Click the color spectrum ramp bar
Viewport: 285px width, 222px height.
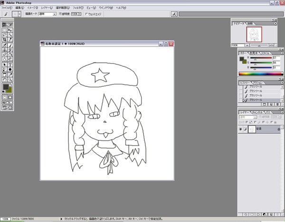pyautogui.click(x=261, y=74)
